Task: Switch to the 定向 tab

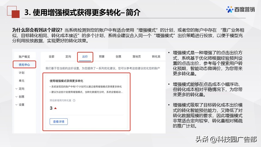Action: 68,57
